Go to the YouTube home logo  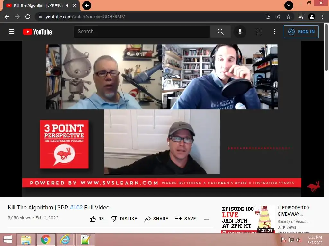click(x=38, y=32)
